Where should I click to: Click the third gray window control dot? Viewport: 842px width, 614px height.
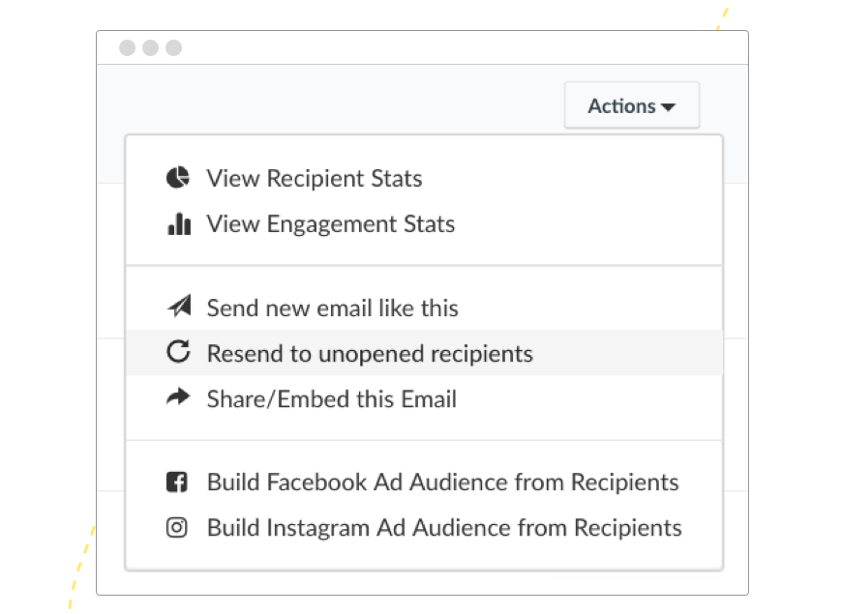coord(173,47)
